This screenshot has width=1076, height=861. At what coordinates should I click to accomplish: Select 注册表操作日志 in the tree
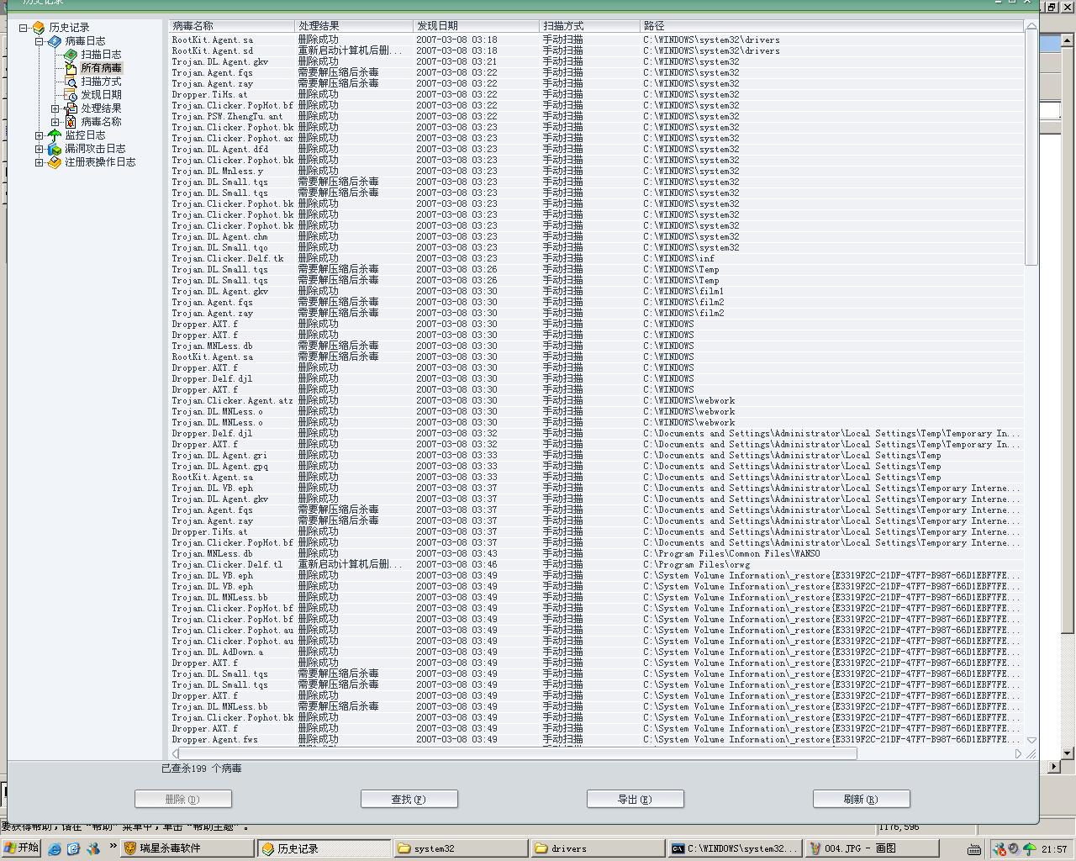click(100, 162)
